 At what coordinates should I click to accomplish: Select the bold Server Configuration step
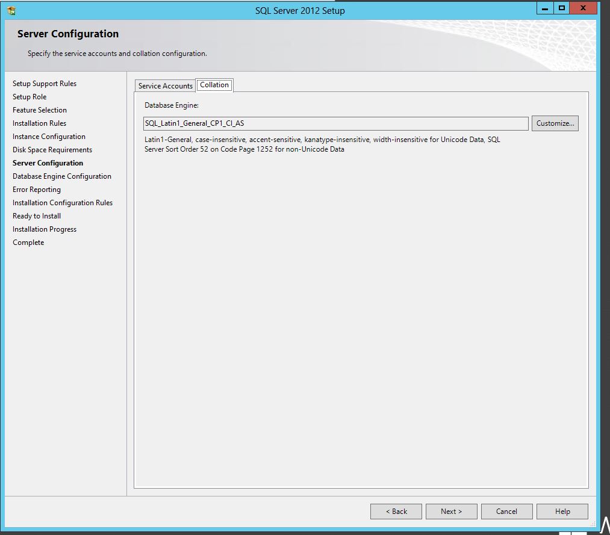[x=48, y=163]
